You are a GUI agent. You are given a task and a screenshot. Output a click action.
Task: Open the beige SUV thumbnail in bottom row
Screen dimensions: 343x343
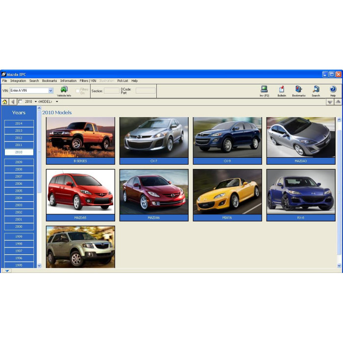click(80, 247)
